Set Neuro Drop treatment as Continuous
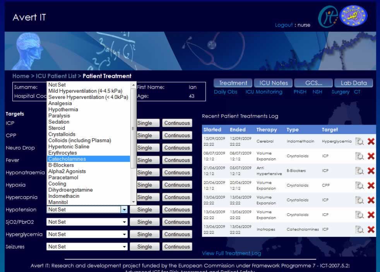 (x=177, y=148)
